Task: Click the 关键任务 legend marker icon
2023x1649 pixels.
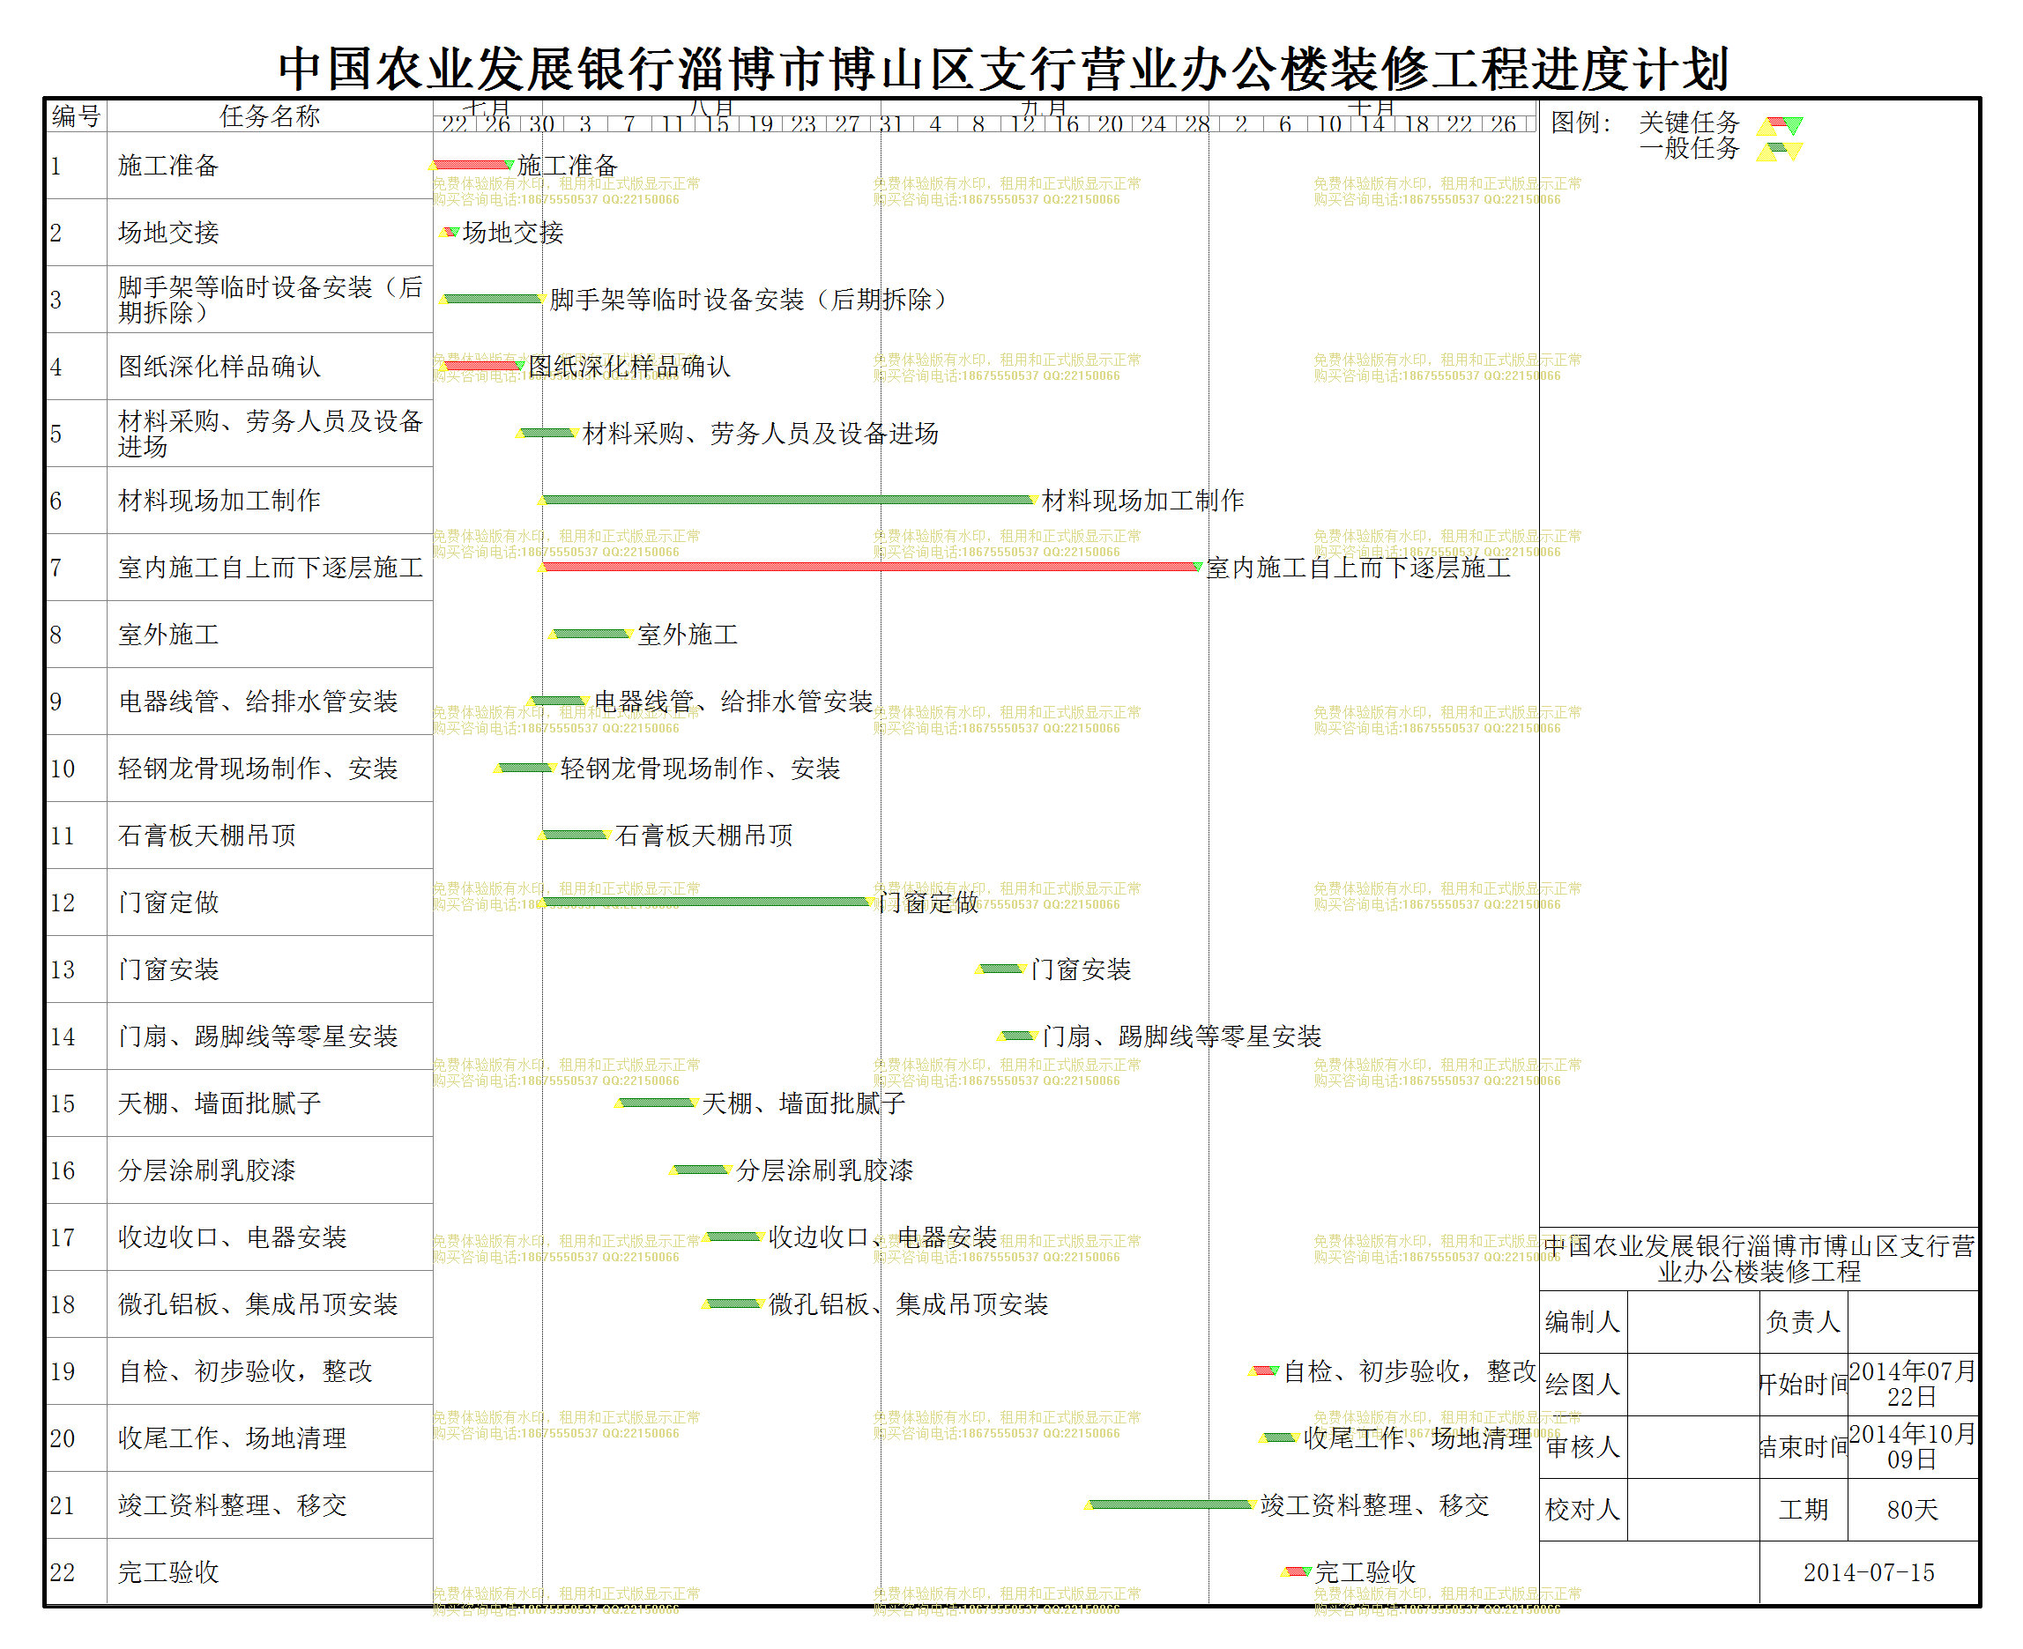Action: 1779,124
